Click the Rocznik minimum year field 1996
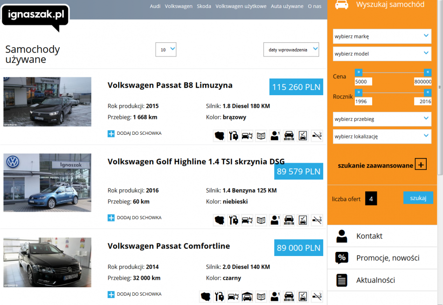Screen dimensions: 443x305 tap(363, 101)
